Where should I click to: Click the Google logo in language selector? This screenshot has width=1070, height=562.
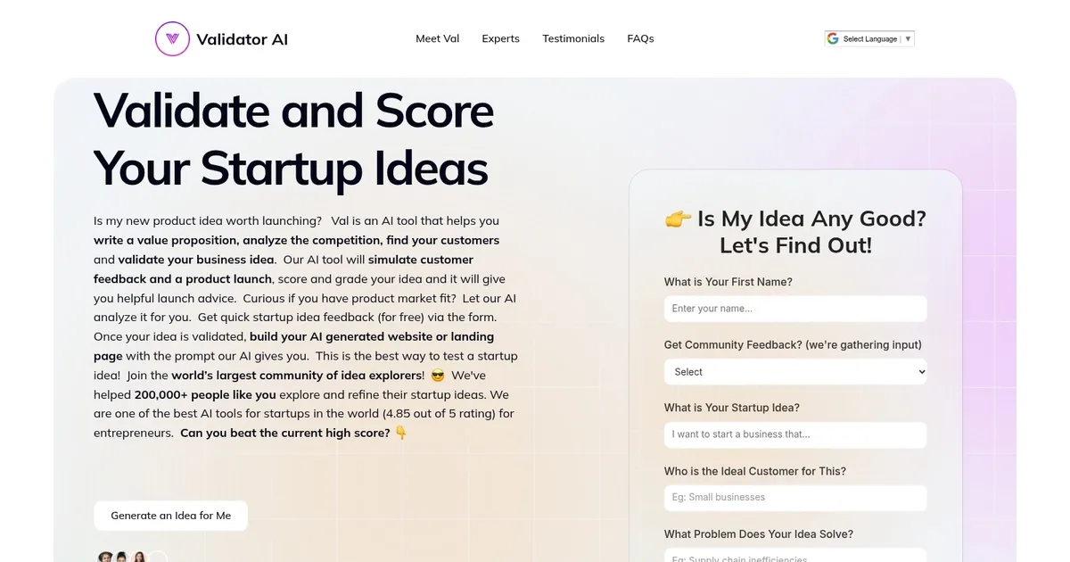point(833,38)
